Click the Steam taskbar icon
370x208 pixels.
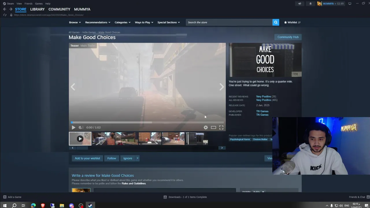pyautogui.click(x=90, y=206)
